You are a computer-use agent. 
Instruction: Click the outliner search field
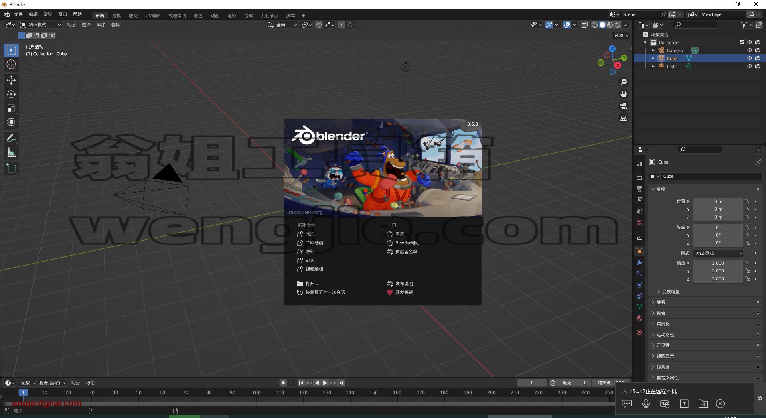(695, 25)
